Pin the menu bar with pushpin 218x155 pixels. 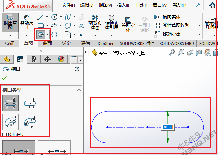(x=197, y=5)
